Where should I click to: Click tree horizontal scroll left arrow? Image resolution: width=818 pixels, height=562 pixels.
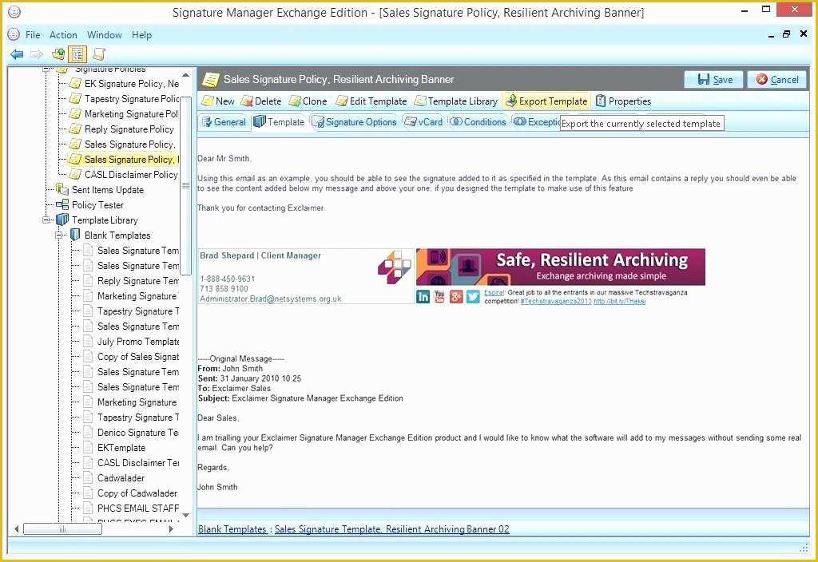click(17, 528)
